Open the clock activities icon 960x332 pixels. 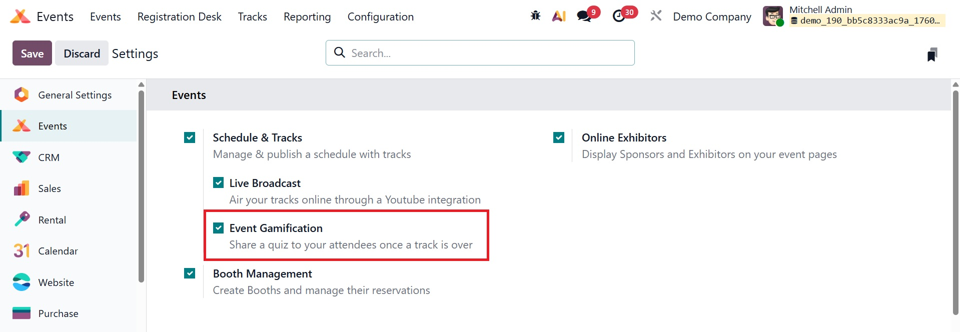click(619, 16)
